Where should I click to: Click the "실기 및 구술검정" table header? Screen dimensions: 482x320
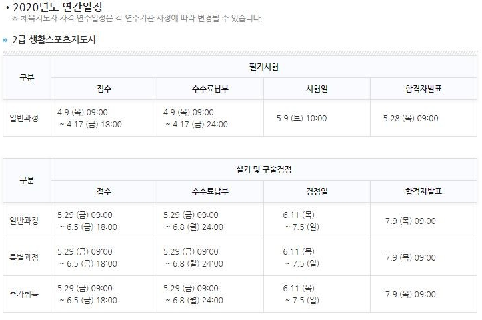(x=263, y=169)
